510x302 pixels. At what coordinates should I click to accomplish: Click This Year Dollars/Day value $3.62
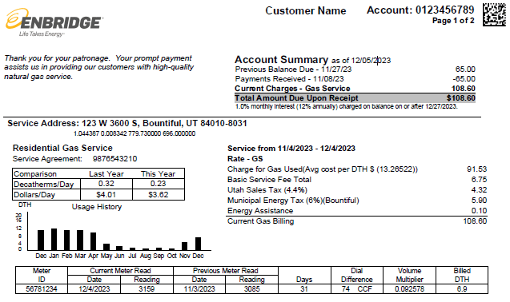(x=158, y=194)
